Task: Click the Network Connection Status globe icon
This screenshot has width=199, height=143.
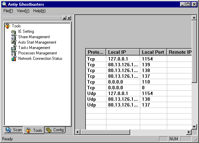Action: [x=14, y=58]
